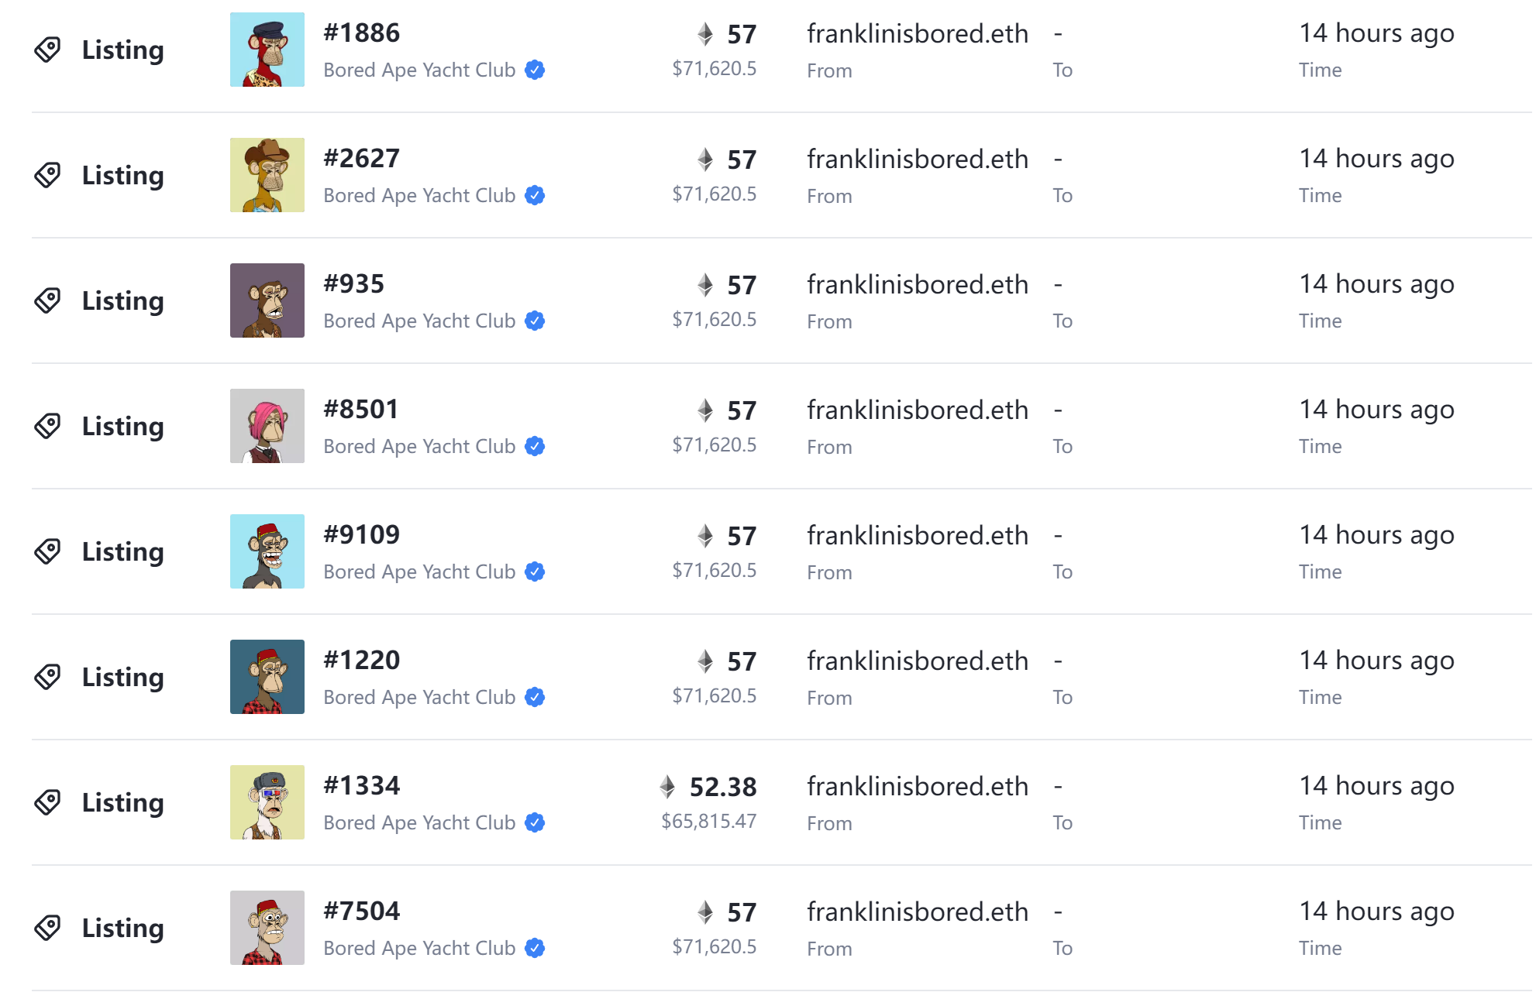This screenshot has width=1536, height=999.
Task: Click the Ethereum icon beside 52.38 price
Action: [x=667, y=787]
